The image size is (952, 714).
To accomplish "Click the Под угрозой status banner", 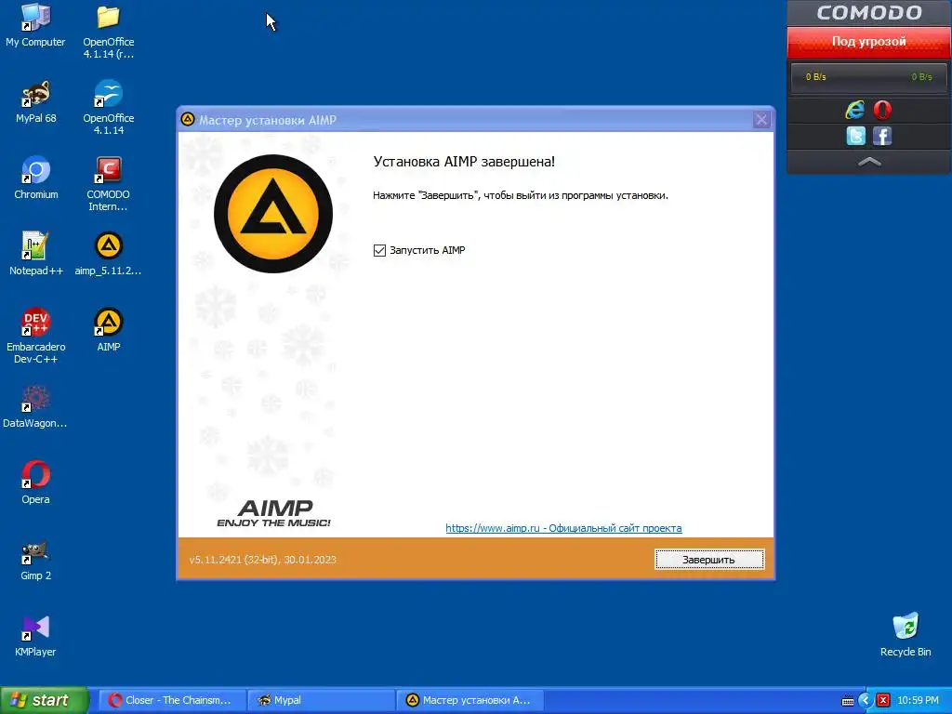I will (869, 42).
